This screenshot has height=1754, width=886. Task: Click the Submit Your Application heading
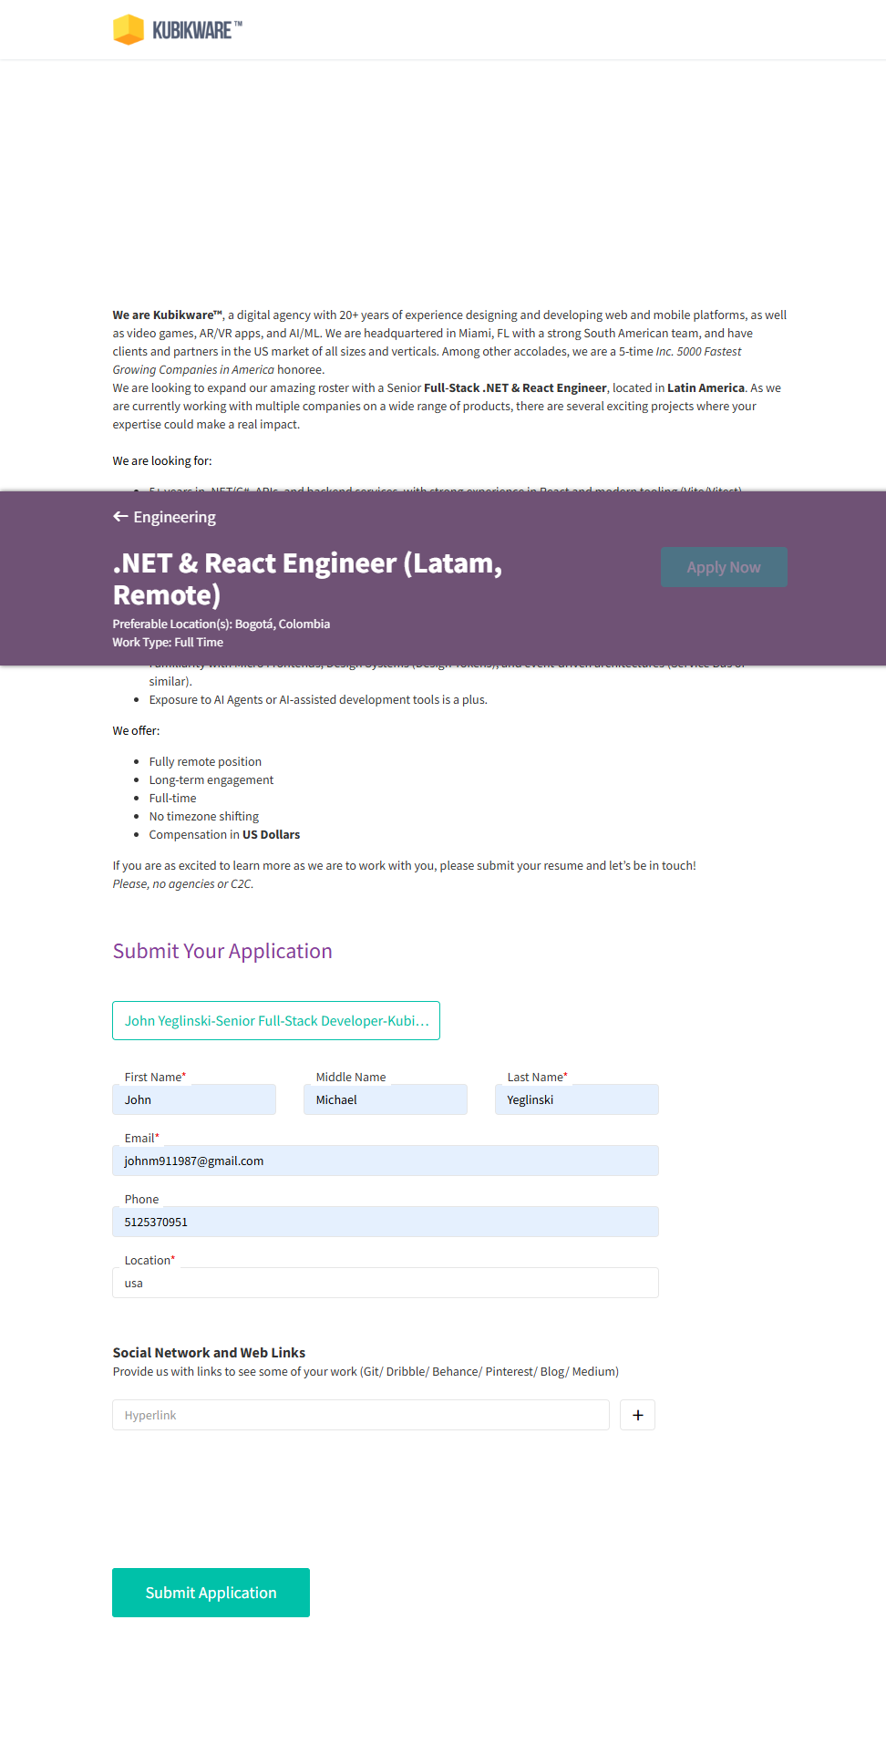click(222, 951)
